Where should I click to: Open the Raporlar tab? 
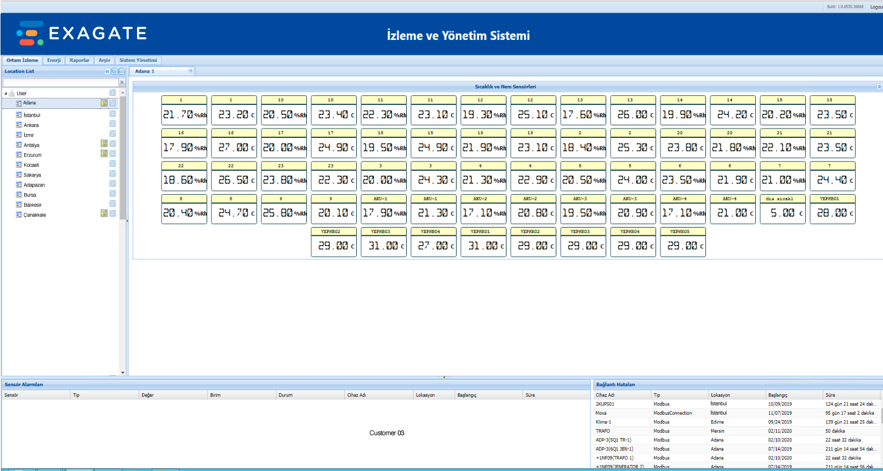coord(79,60)
